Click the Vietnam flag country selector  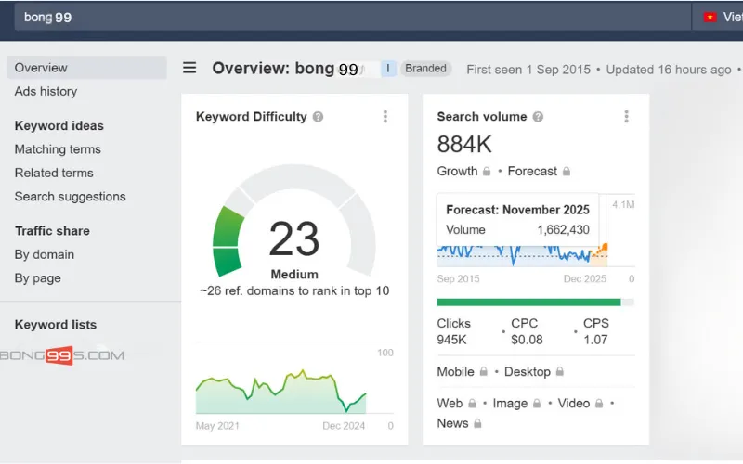point(717,18)
